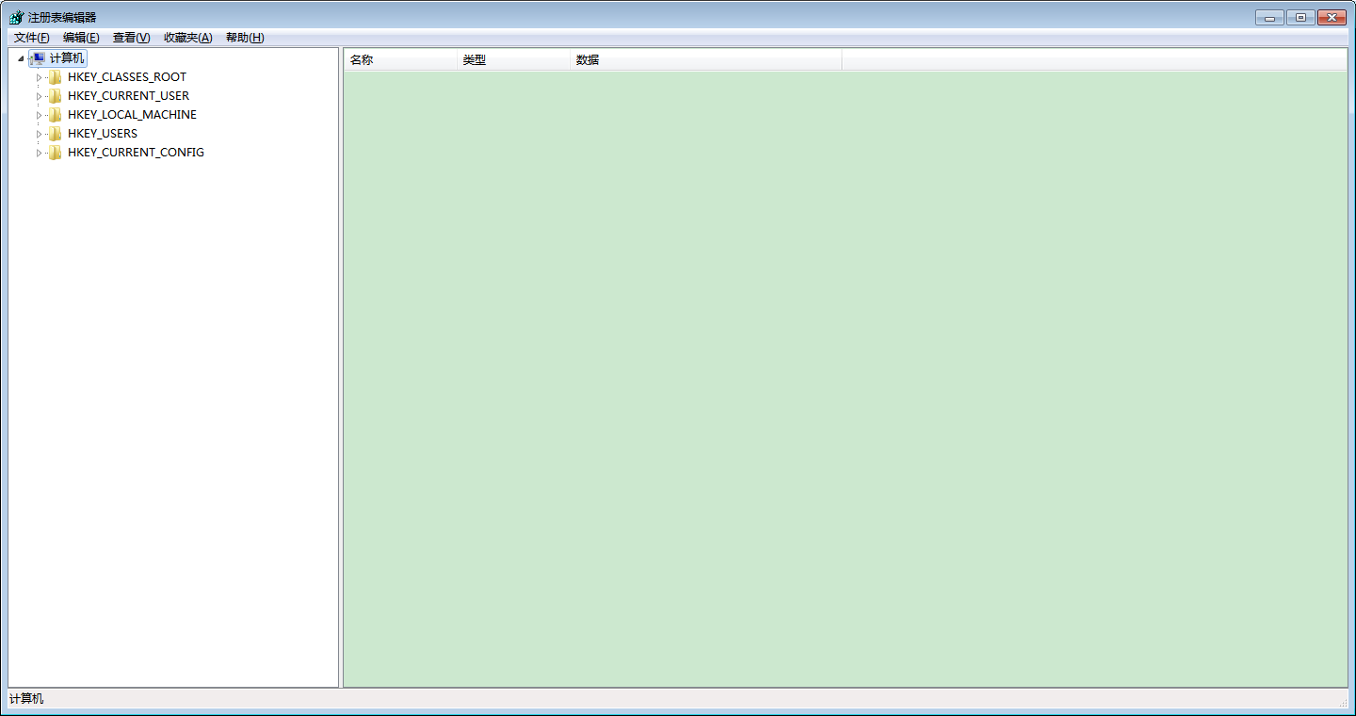Select HKEY_CLASSES_ROOT label in tree
The image size is (1356, 716).
127,77
